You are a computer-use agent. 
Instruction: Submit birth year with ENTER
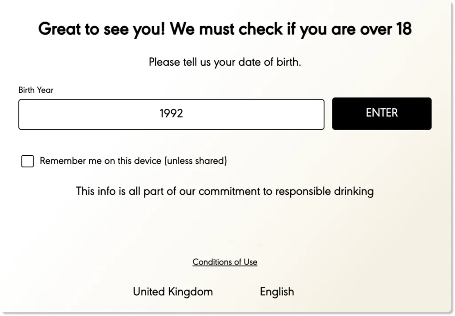pyautogui.click(x=382, y=114)
